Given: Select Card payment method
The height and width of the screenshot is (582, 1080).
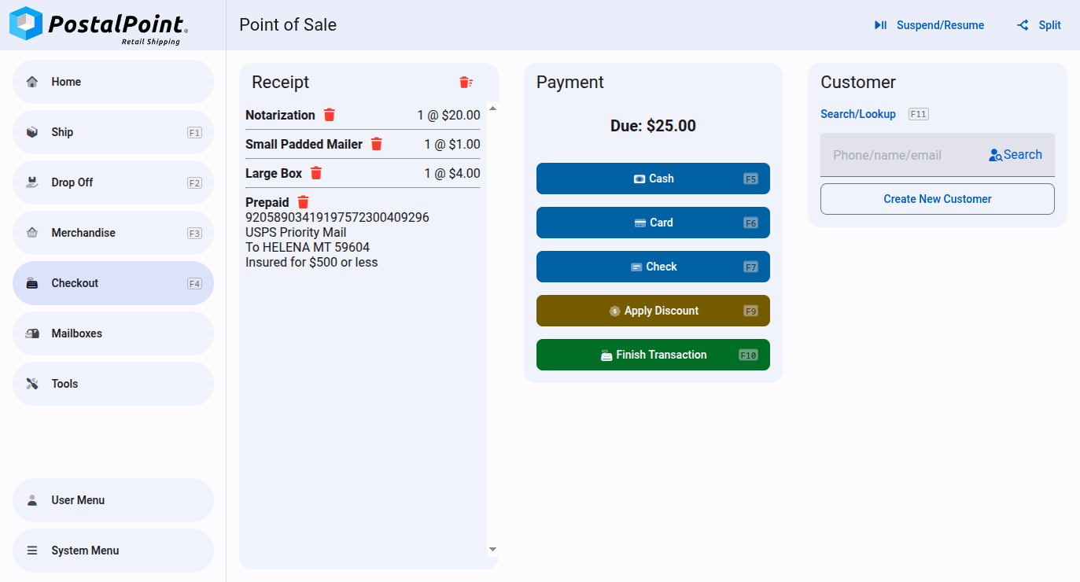Looking at the screenshot, I should pyautogui.click(x=653, y=223).
